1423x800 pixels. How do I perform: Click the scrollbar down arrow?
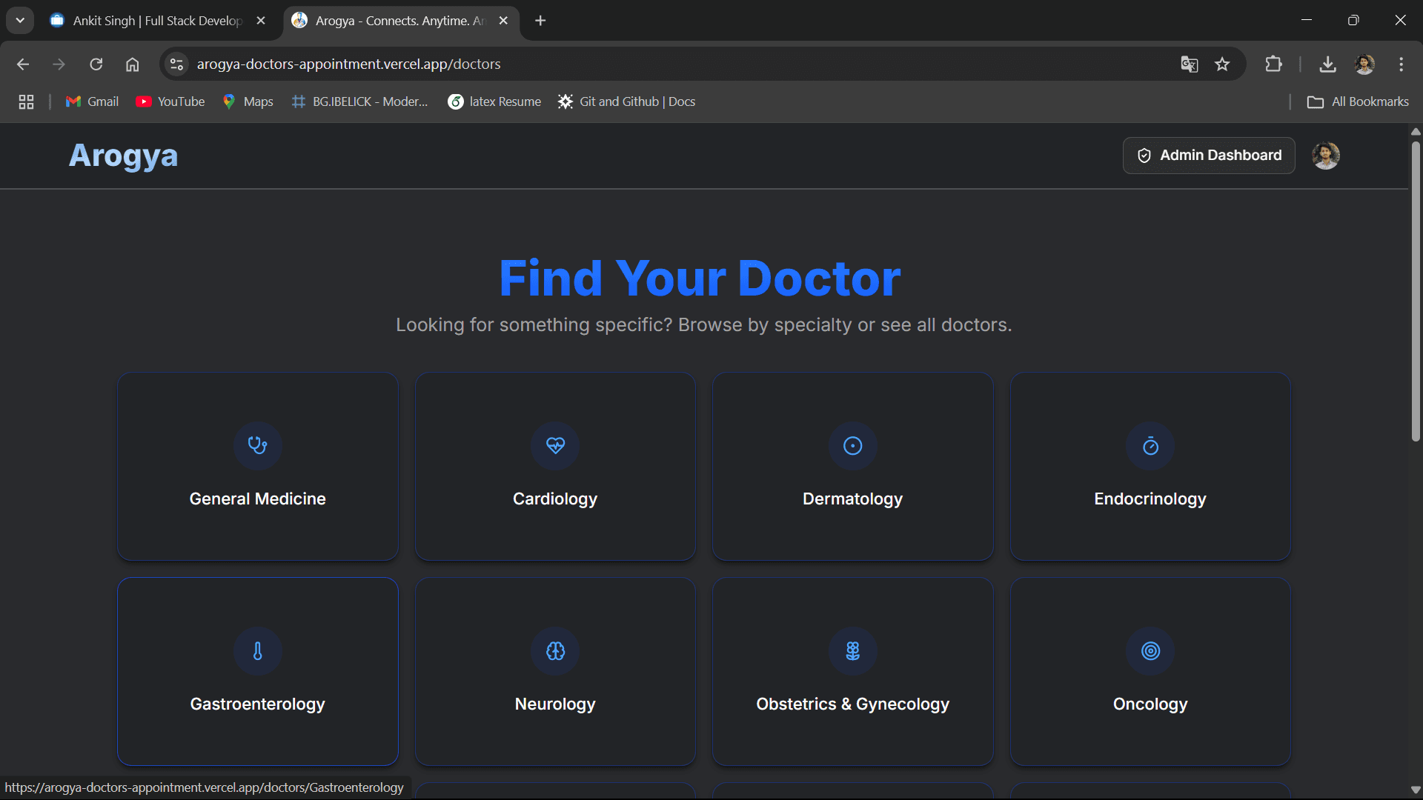tap(1416, 790)
